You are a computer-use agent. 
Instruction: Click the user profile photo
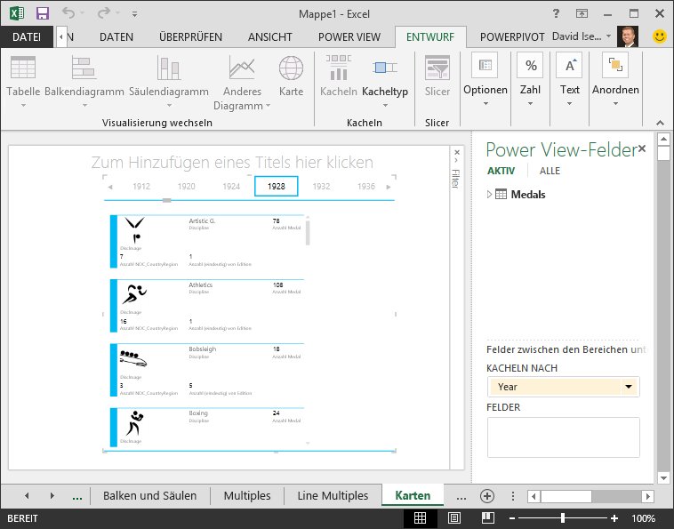(x=627, y=36)
